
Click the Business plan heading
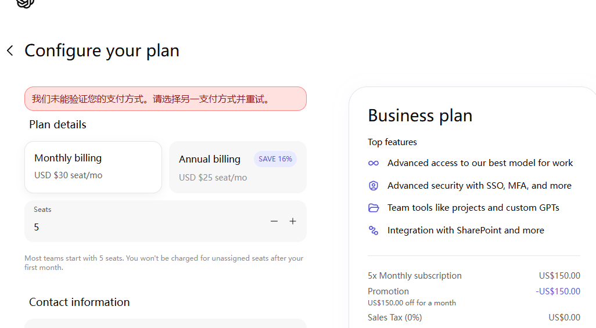point(420,115)
